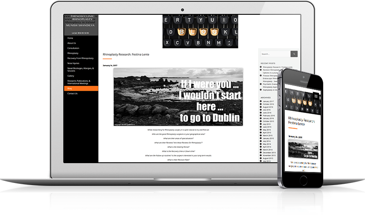Open the May 2015 archive
This screenshot has width=365, height=215.
coord(267,130)
